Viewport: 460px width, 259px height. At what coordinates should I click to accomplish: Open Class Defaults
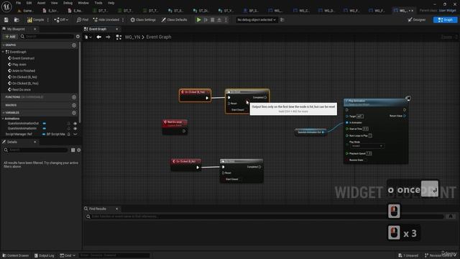pyautogui.click(x=174, y=19)
